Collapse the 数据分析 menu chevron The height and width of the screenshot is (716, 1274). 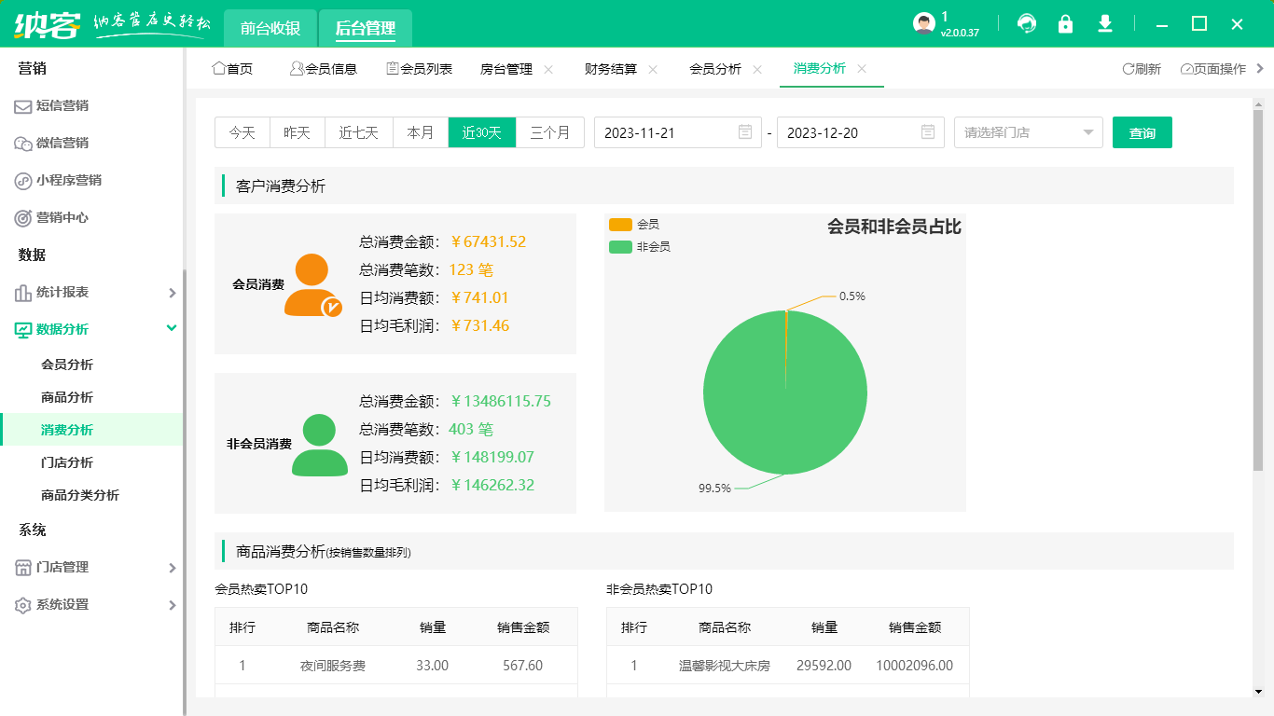point(172,328)
